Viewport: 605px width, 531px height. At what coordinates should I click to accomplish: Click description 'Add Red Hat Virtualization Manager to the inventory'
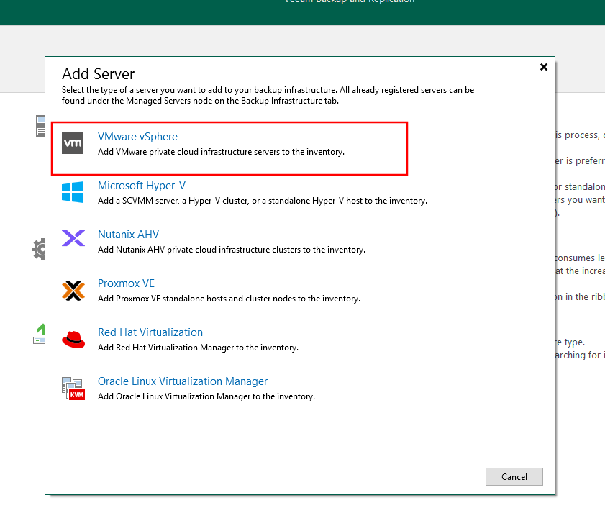198,348
